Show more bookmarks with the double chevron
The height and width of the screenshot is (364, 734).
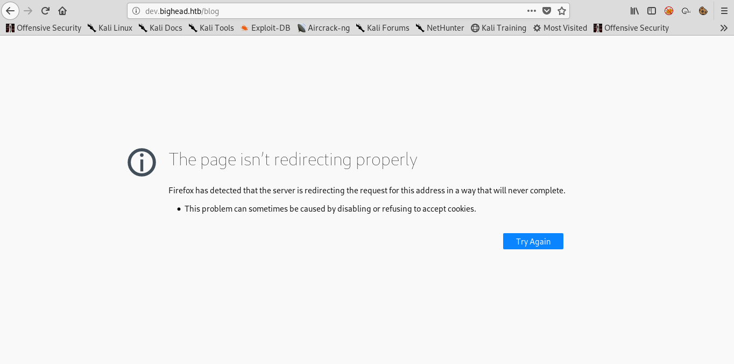pos(724,28)
